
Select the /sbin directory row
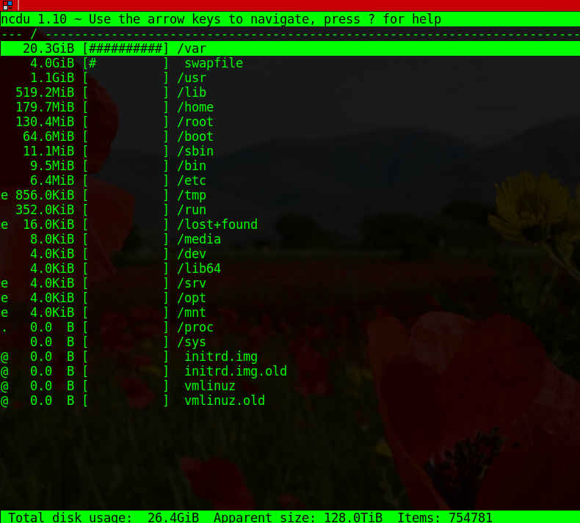[290, 151]
